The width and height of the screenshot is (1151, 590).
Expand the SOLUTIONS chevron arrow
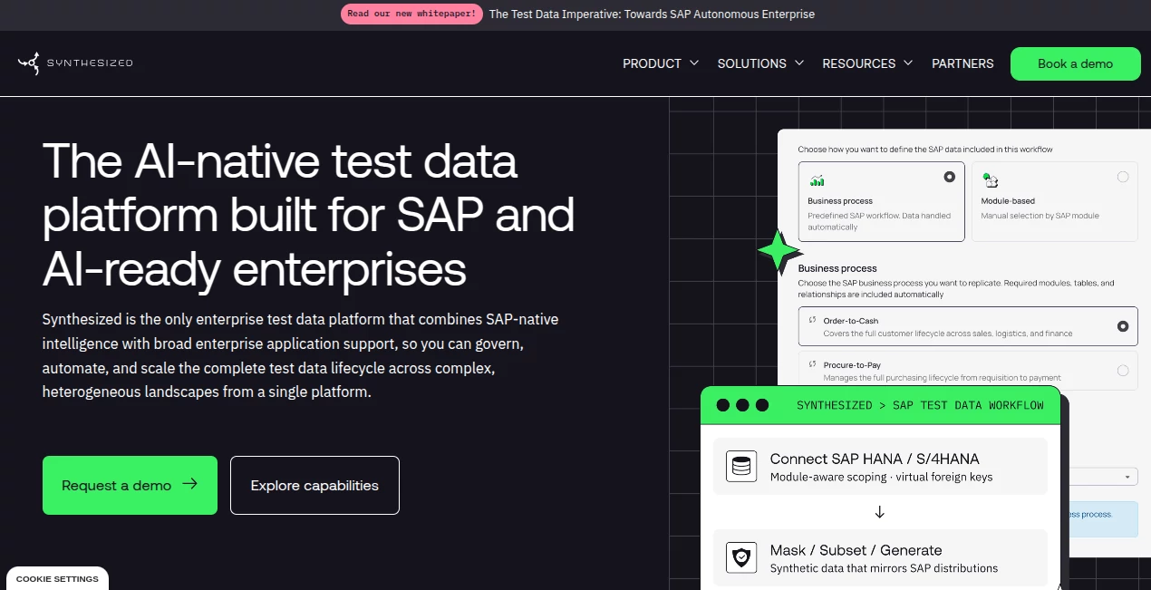point(799,63)
